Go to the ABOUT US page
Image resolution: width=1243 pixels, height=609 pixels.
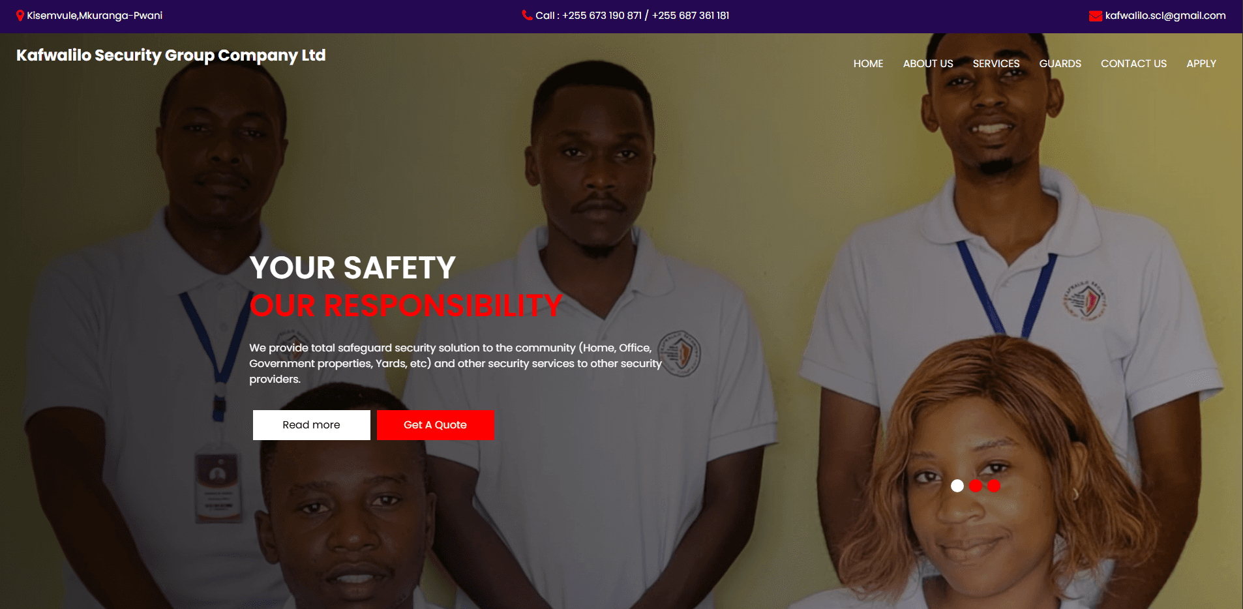928,63
